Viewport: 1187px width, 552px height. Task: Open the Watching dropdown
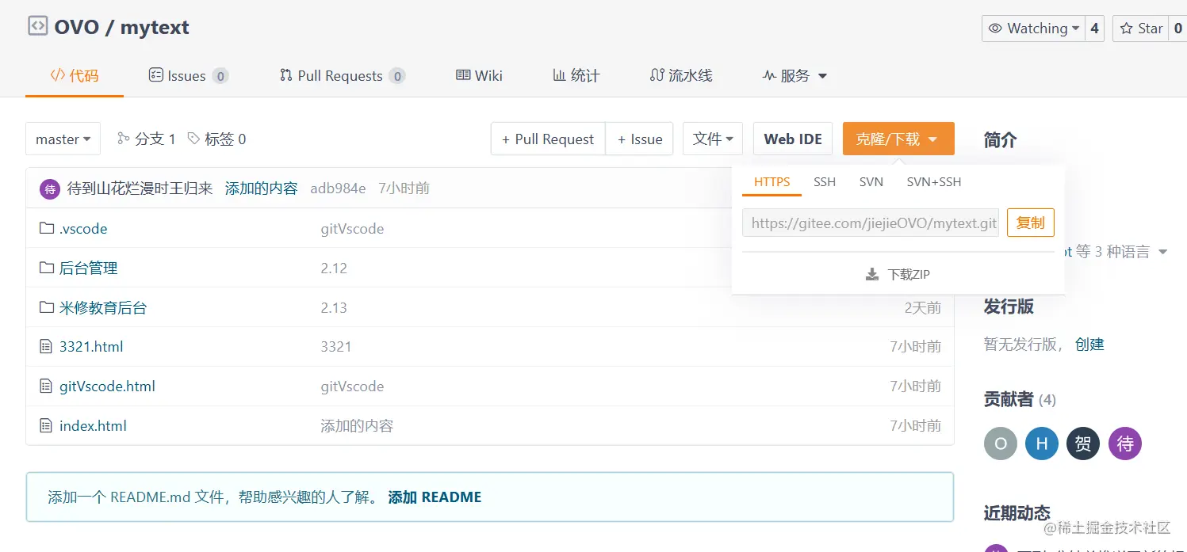click(1034, 29)
